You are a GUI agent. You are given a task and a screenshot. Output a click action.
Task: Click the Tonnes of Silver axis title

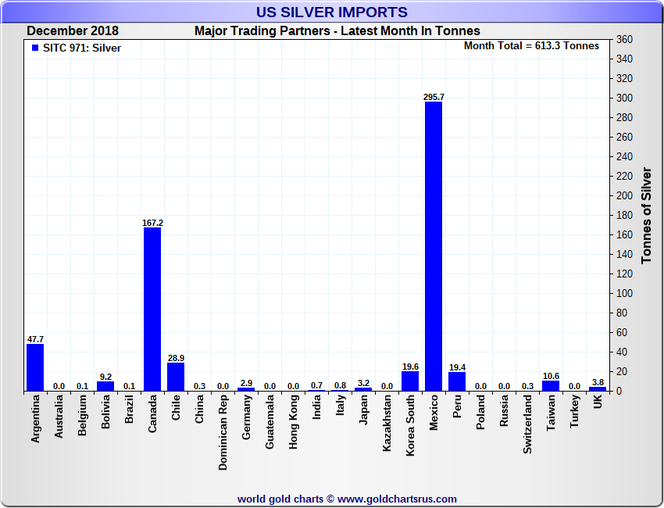pyautogui.click(x=647, y=215)
